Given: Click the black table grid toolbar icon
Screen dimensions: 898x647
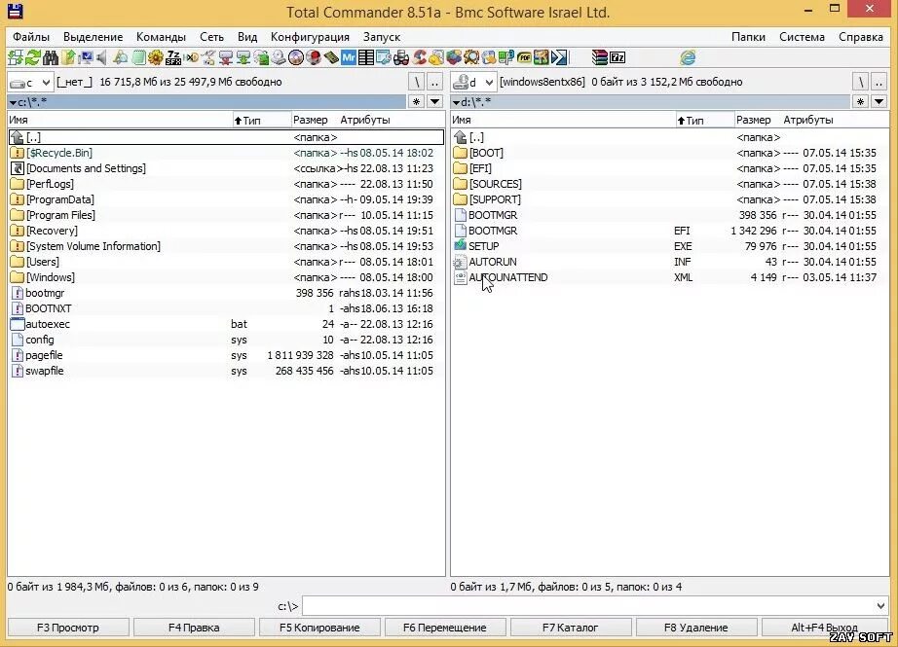Looking at the screenshot, I should (x=365, y=57).
